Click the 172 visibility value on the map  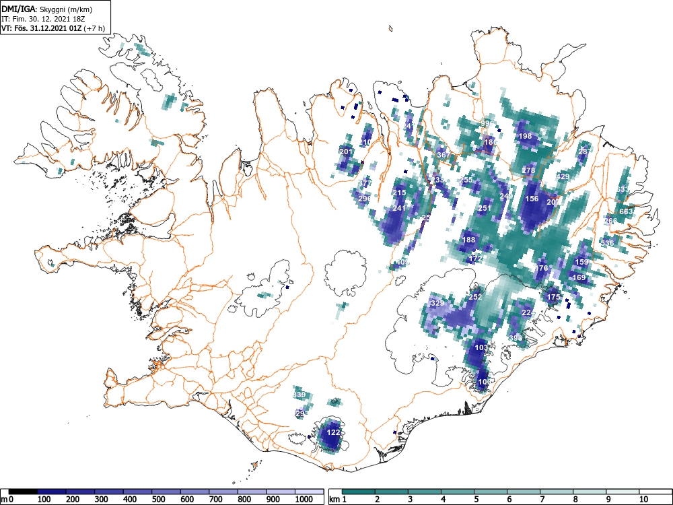pos(476,259)
